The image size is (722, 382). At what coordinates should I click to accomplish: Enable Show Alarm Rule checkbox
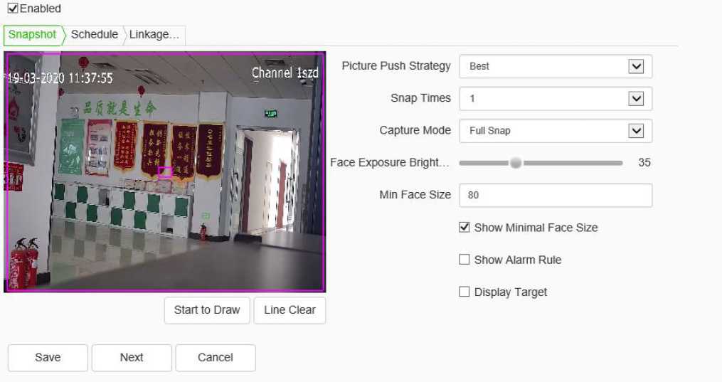point(464,260)
